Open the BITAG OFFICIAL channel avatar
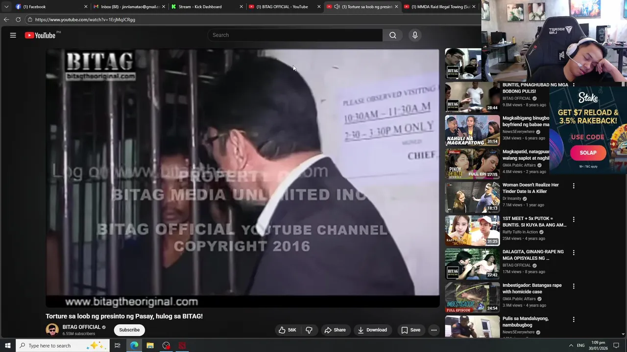The height and width of the screenshot is (352, 627). (x=52, y=330)
